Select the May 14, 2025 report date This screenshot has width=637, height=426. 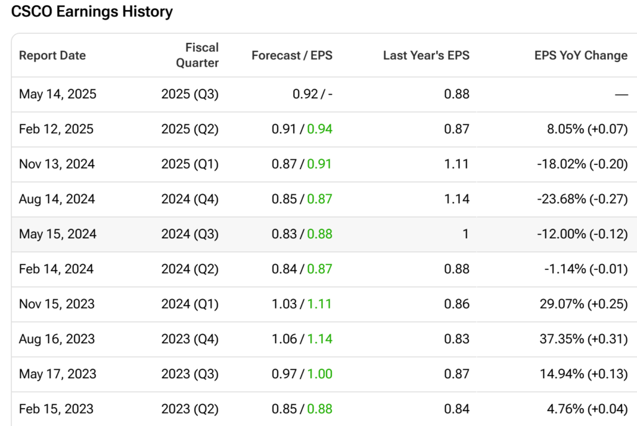click(58, 94)
